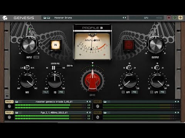Select the PROF 4 slot button
185x138 pixels.
pos(98,113)
